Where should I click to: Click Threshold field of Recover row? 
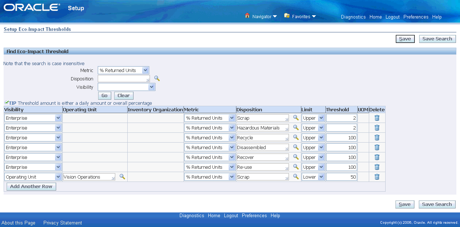[341, 158]
